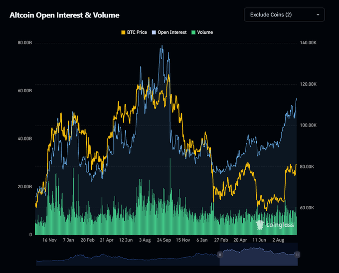Click the 6 Jan date label
This screenshot has height=273, width=339.
[202, 240]
